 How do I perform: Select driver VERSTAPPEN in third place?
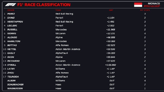15,22
